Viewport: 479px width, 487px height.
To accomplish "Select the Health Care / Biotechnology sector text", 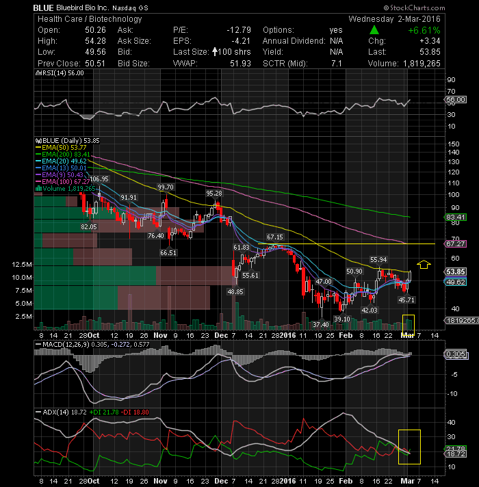I will tap(90, 19).
